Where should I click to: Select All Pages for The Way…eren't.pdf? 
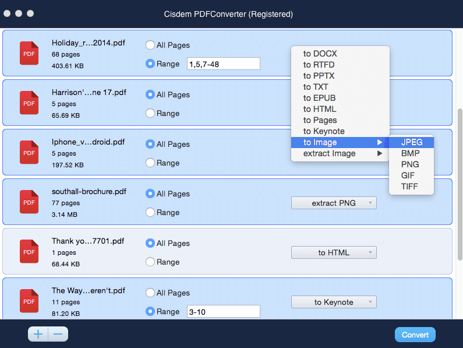[150, 293]
